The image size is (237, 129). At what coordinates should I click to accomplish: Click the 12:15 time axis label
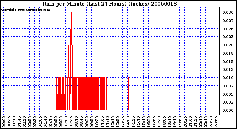(x=112, y=122)
